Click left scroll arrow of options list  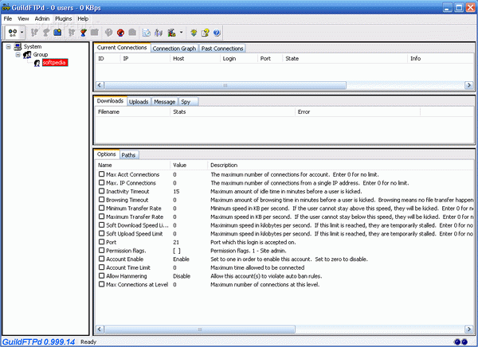(x=100, y=329)
